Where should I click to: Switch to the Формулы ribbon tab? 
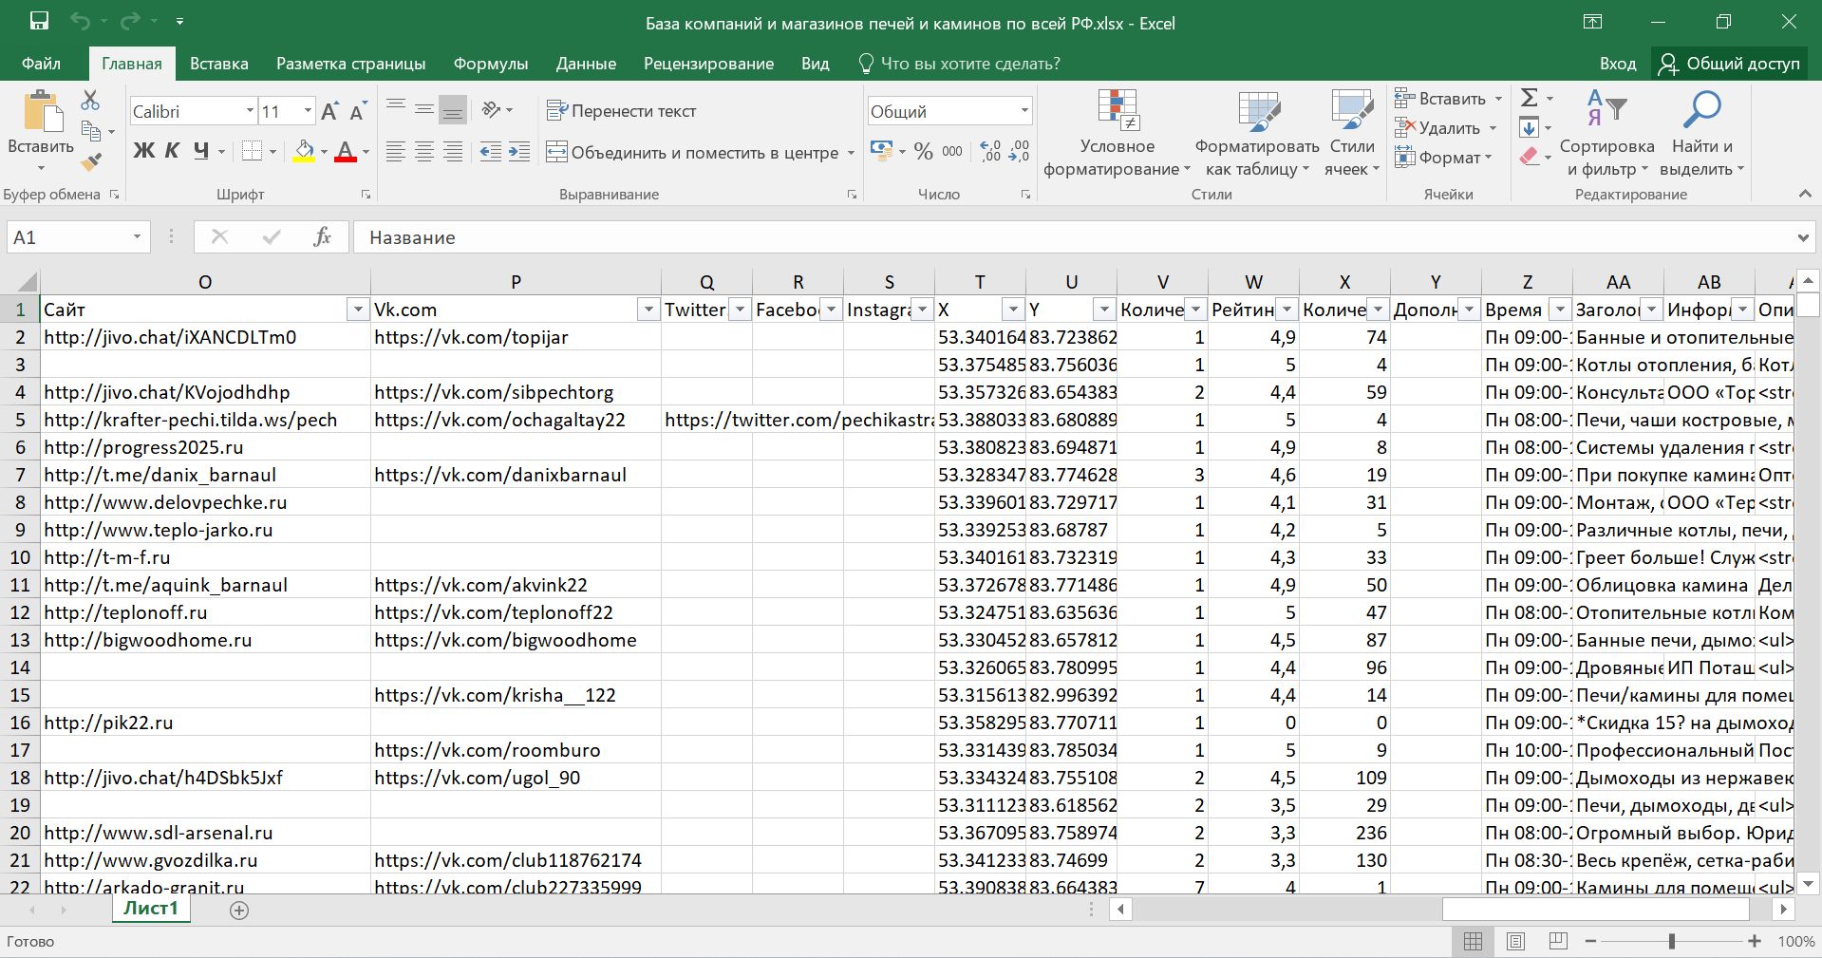490,64
